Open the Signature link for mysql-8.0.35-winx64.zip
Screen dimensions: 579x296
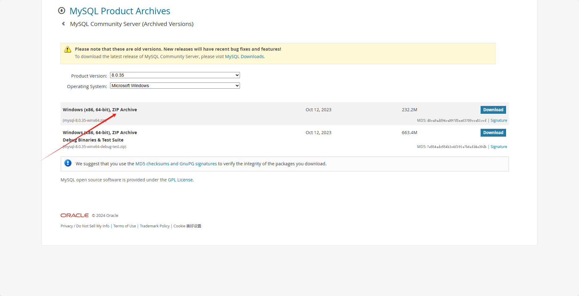click(499, 121)
